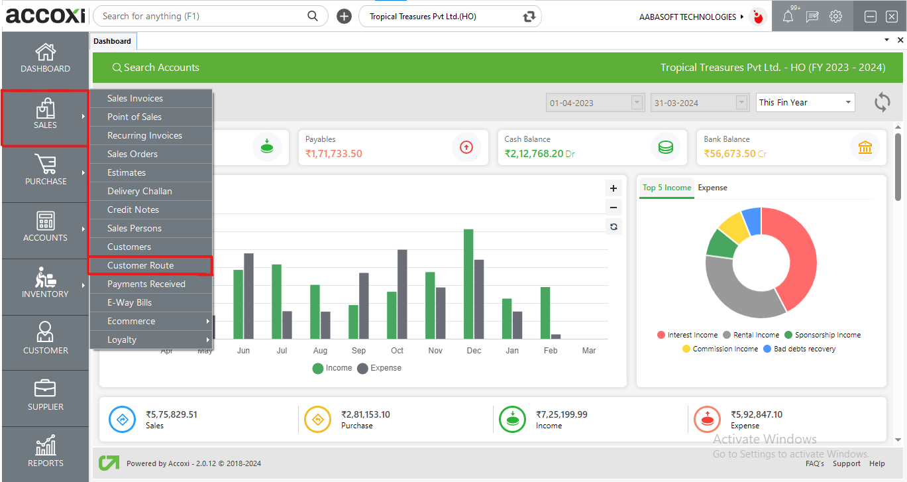Expand the Ecommerce submenu
The image size is (907, 482).
(x=151, y=321)
